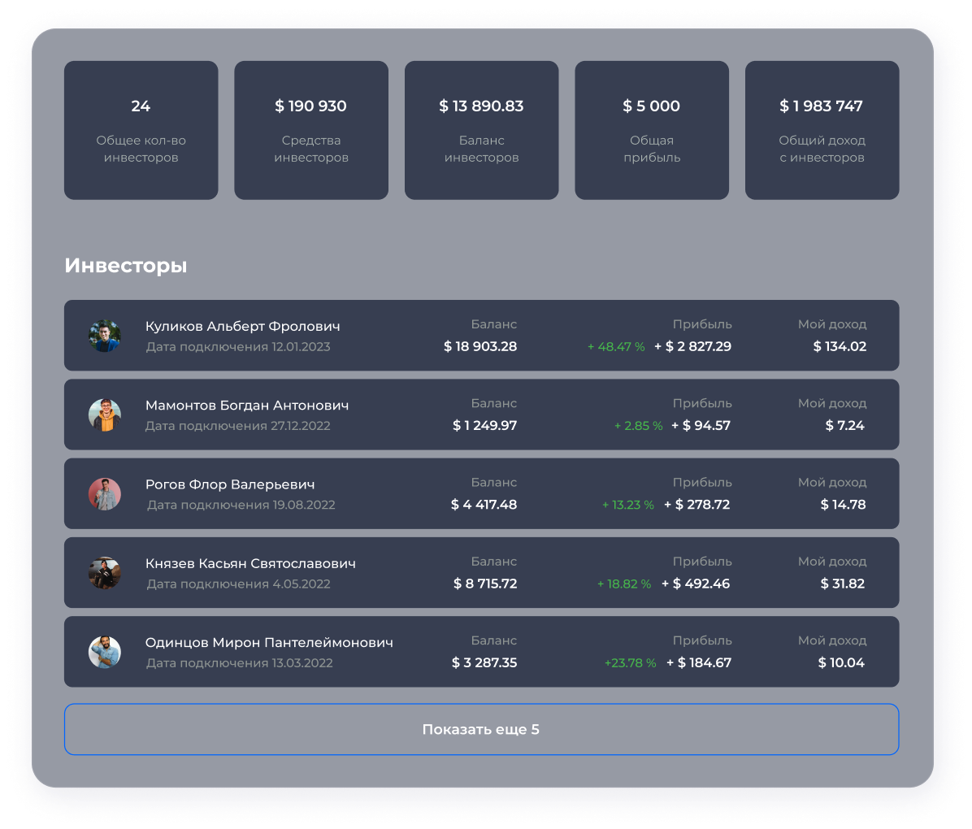Viewport: 972px width, 829px height.
Task: Click the name Одинцов Мирон Пантелеймонович
Action: click(269, 642)
